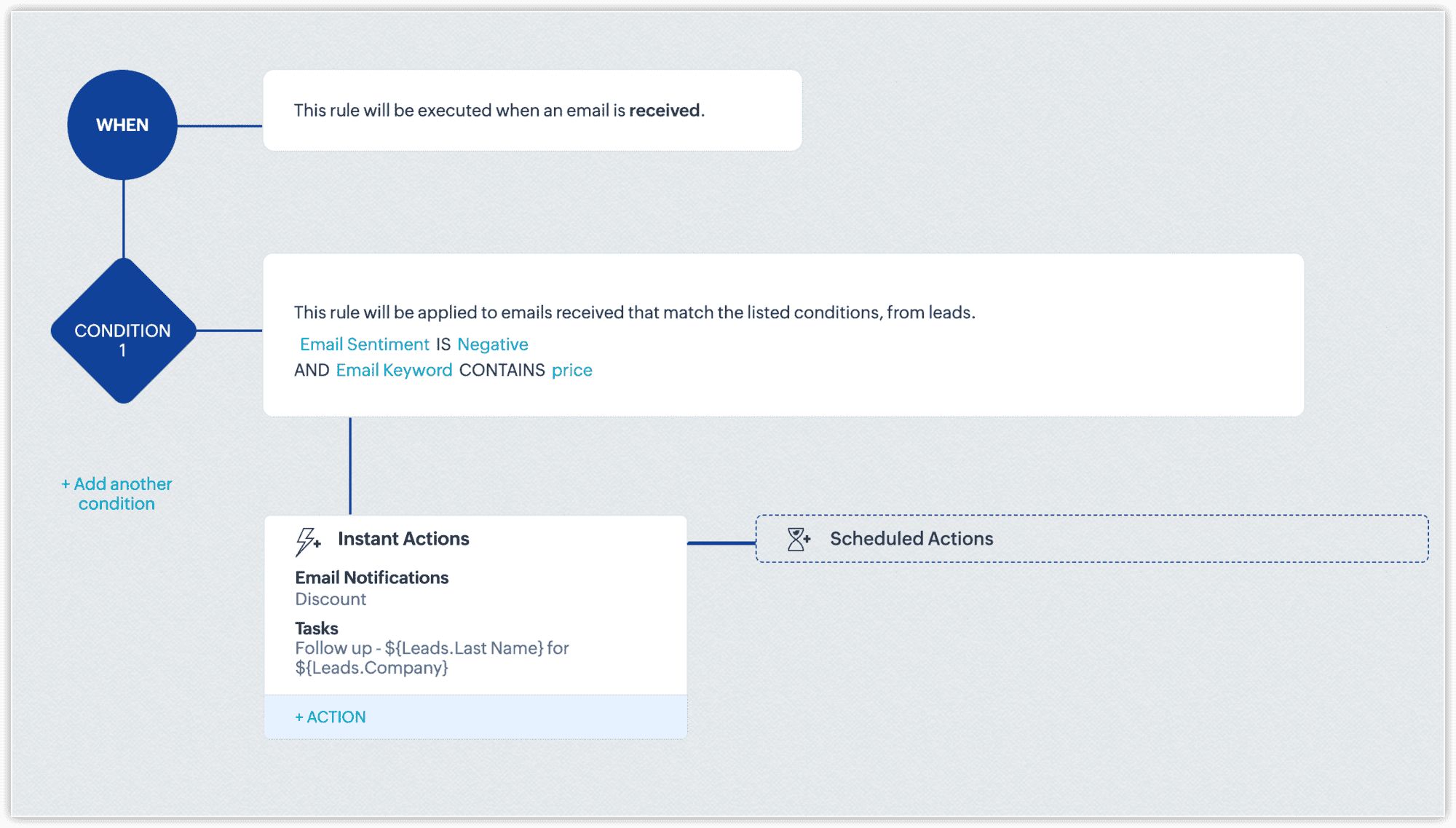
Task: Click the CONTAINS operator in condition
Action: [x=502, y=371]
